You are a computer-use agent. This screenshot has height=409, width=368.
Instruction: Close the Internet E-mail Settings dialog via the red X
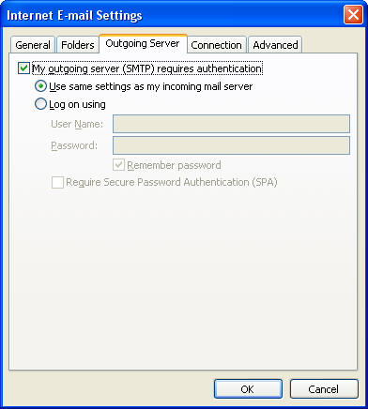(x=353, y=14)
